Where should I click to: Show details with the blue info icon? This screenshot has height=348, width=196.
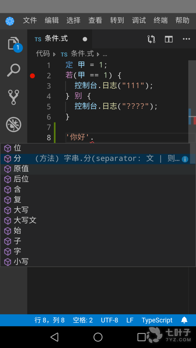[x=185, y=159]
